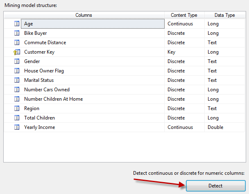Click the icon beside Yearly Income
249x194 pixels.
coord(17,127)
